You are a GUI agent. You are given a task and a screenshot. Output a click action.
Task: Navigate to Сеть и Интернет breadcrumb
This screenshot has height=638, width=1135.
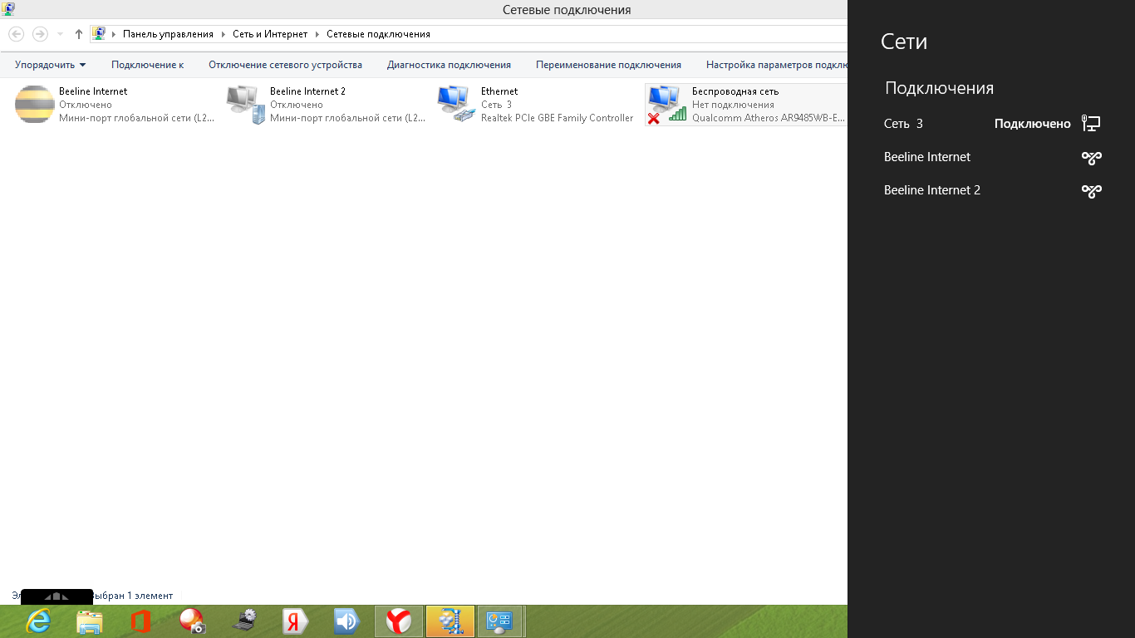point(270,34)
